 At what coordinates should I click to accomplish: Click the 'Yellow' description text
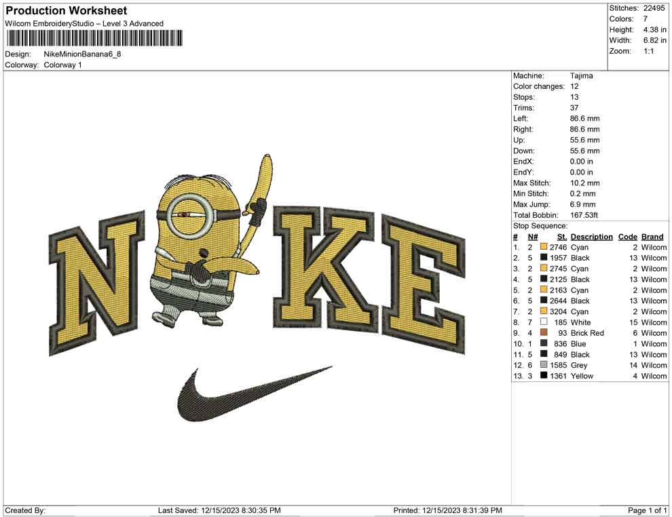coord(582,376)
